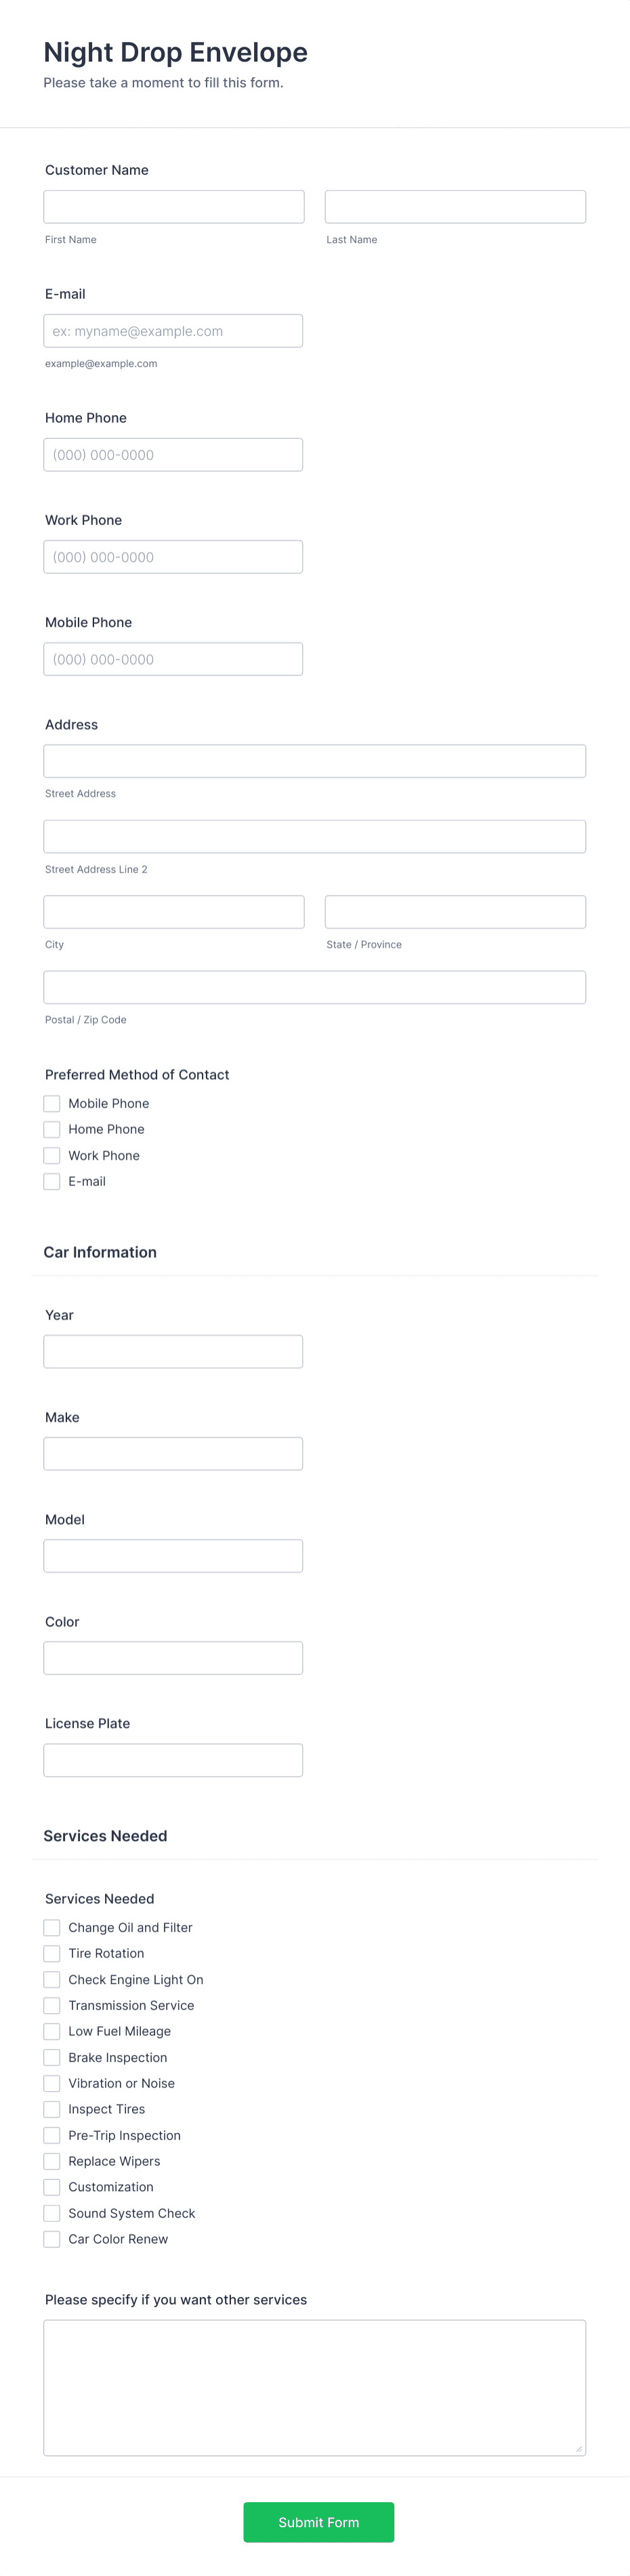Select the Inspect Tires service

(51, 2109)
